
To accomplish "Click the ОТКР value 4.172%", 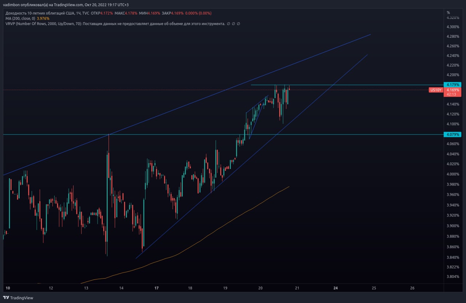I will [x=107, y=13].
